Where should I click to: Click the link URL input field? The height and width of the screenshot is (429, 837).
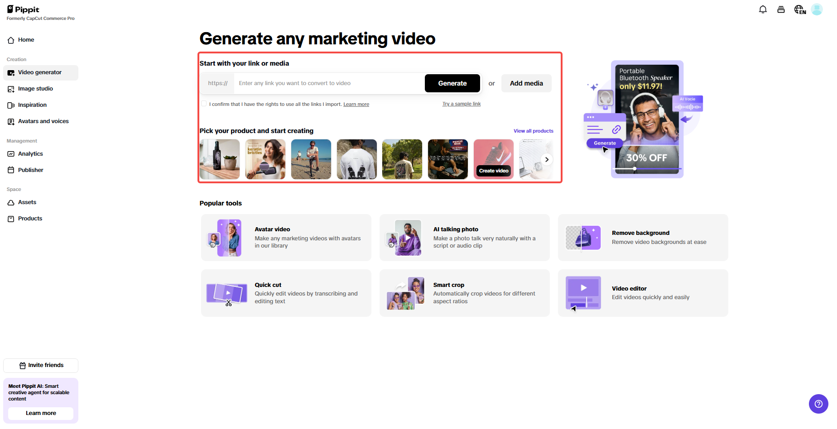(330, 83)
